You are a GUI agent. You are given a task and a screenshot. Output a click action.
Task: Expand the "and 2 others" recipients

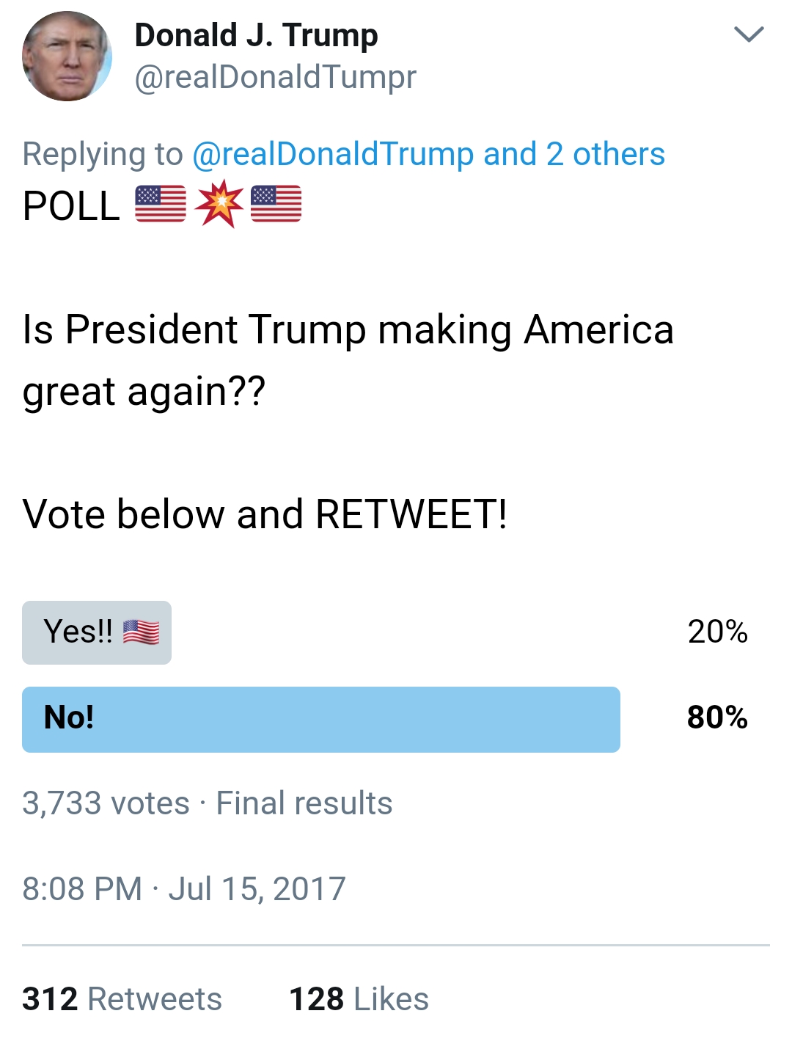click(x=574, y=154)
